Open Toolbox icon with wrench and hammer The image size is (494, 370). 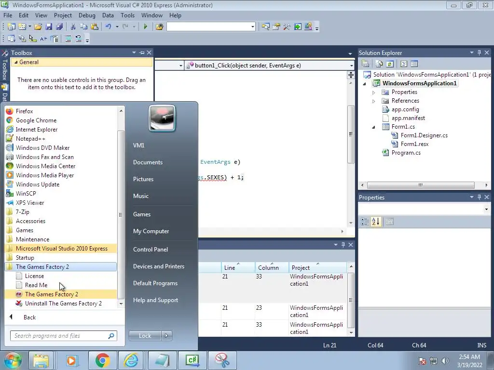287,27
